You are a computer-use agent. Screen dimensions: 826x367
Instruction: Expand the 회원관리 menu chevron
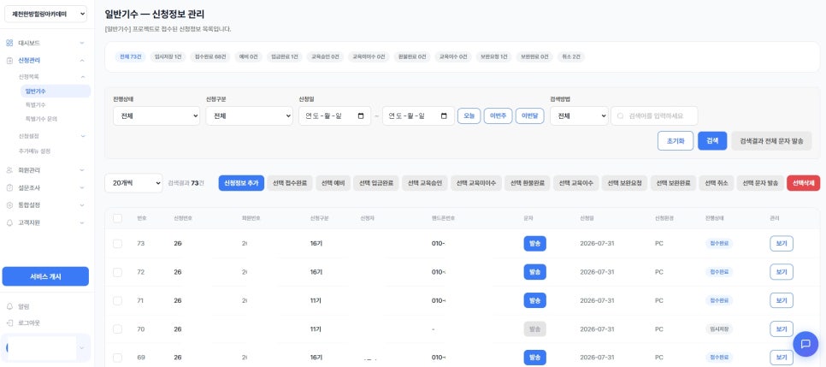81,170
